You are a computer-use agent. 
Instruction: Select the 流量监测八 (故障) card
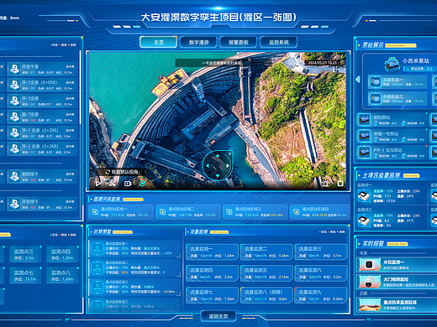(266, 295)
